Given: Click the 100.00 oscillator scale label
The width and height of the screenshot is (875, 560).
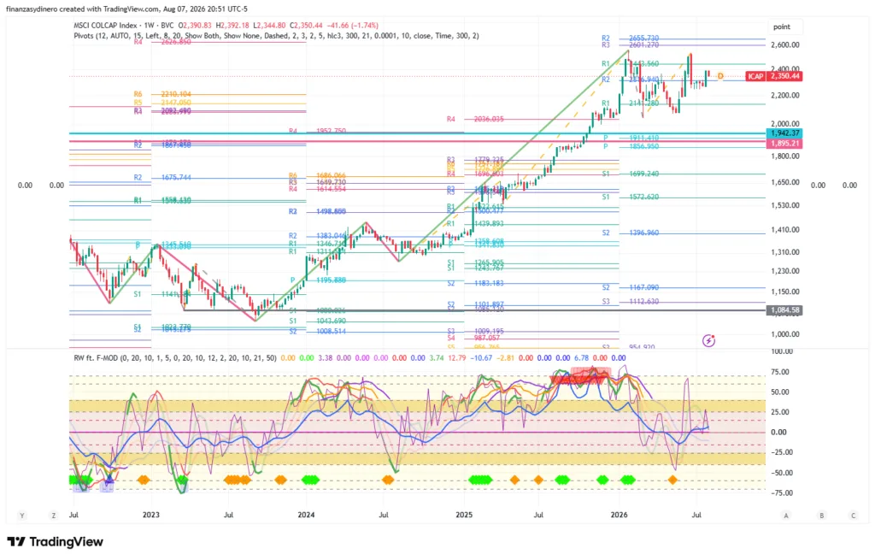Looking at the screenshot, I should (782, 351).
